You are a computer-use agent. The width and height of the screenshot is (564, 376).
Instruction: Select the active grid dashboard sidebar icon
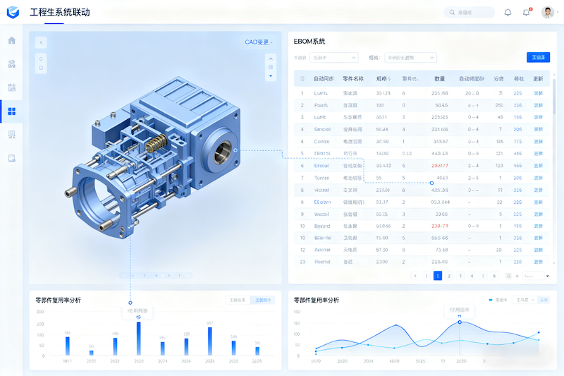[11, 111]
